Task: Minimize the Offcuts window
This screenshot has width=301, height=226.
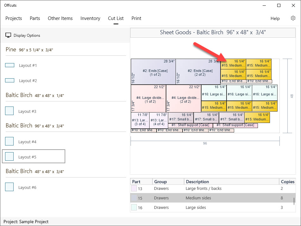Action: click(x=264, y=5)
